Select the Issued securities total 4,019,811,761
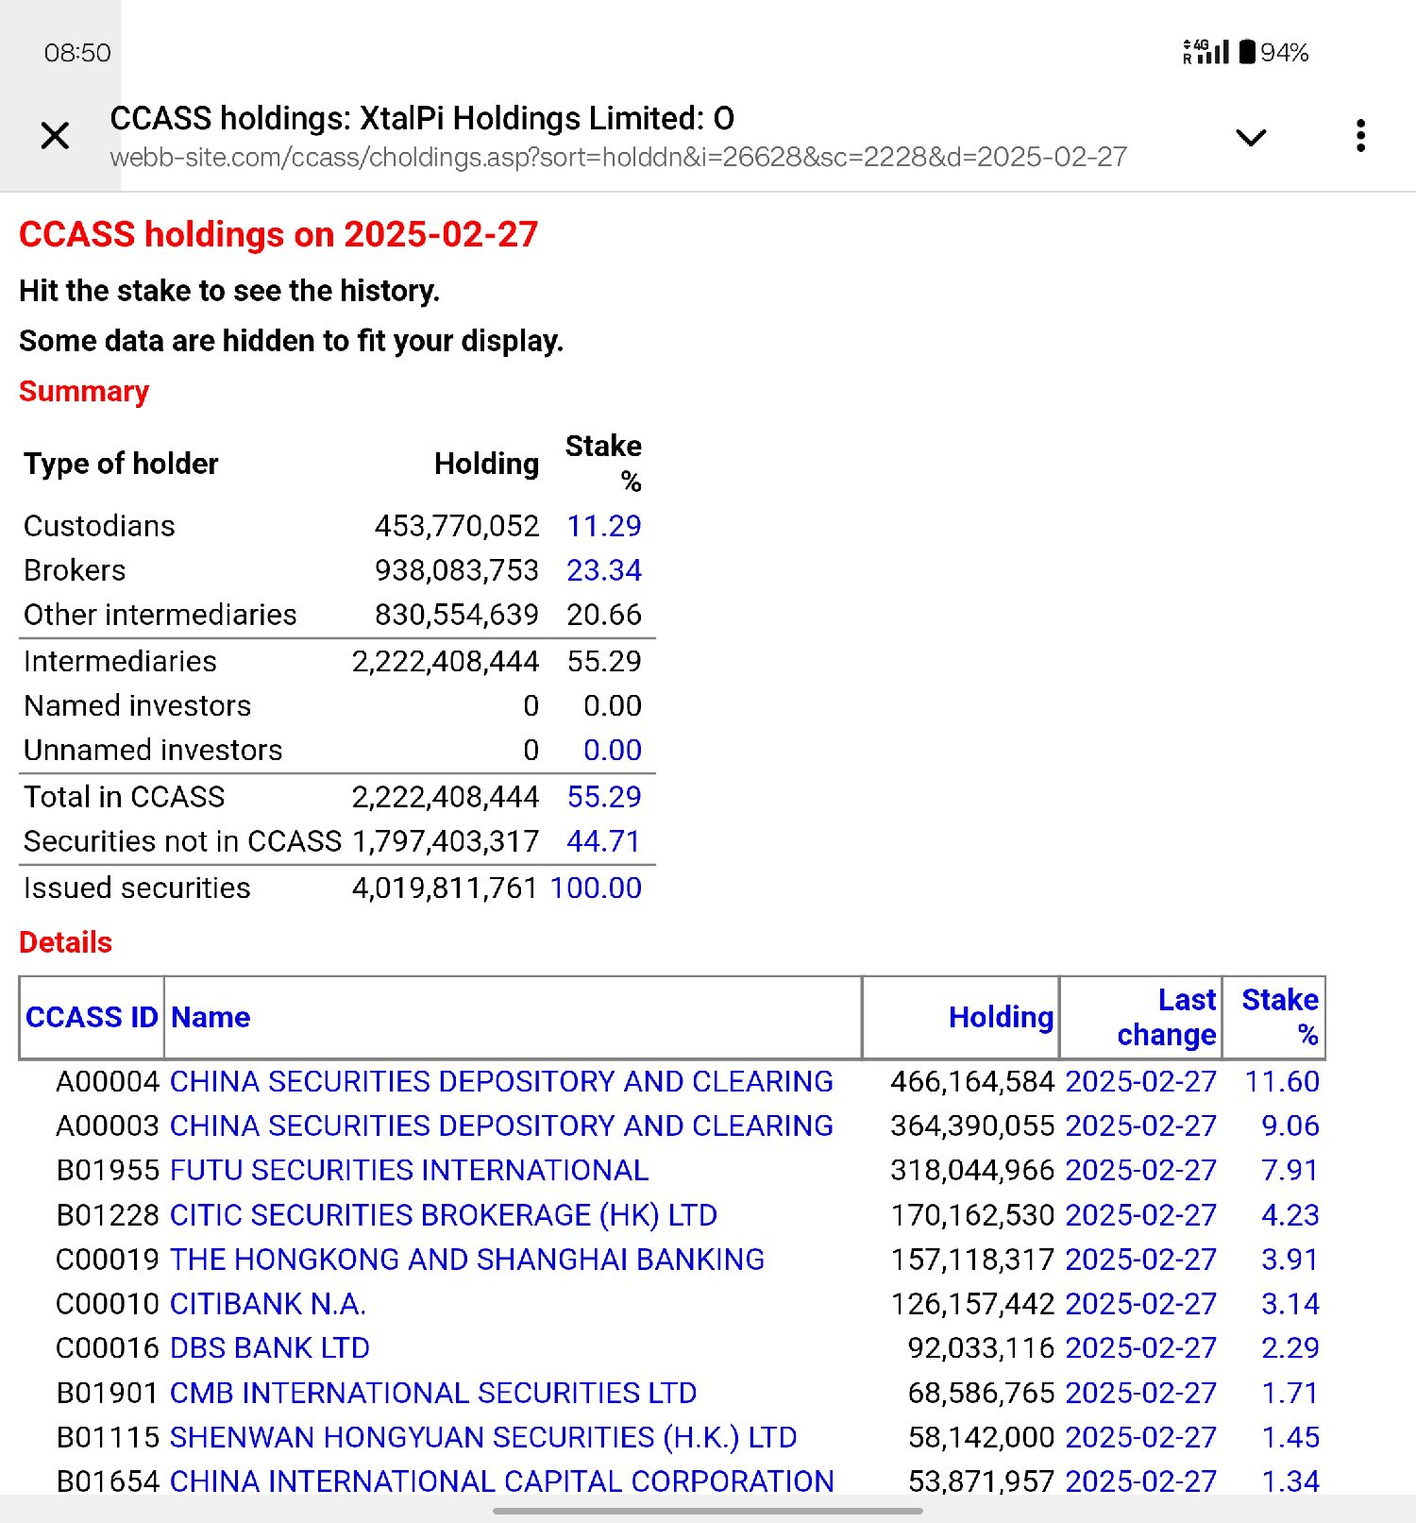 click(445, 888)
